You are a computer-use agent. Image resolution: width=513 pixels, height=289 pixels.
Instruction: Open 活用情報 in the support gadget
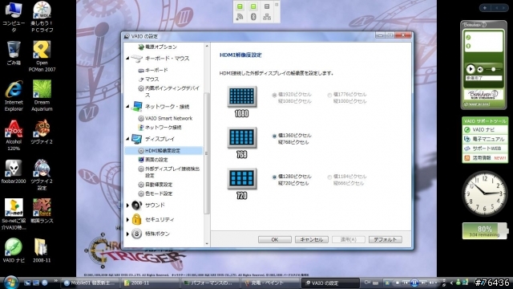click(484, 158)
